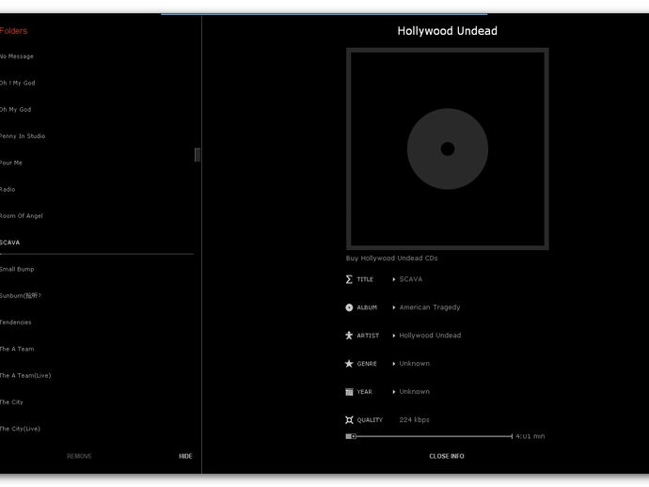Click the sigma Title icon
The image size is (649, 487).
349,279
